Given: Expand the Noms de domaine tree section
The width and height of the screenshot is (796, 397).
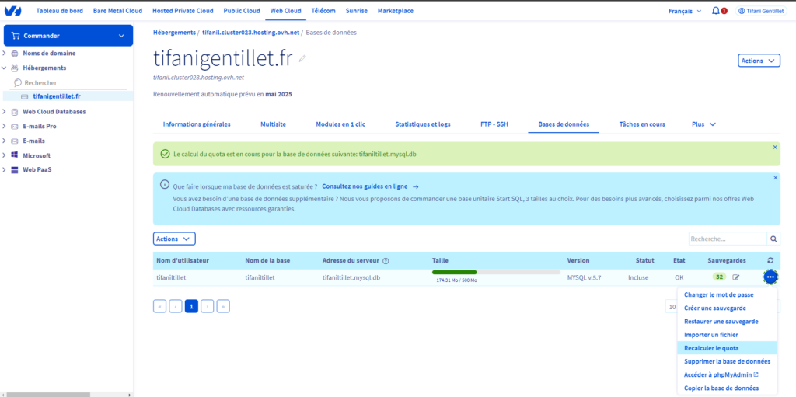Looking at the screenshot, I should point(5,54).
